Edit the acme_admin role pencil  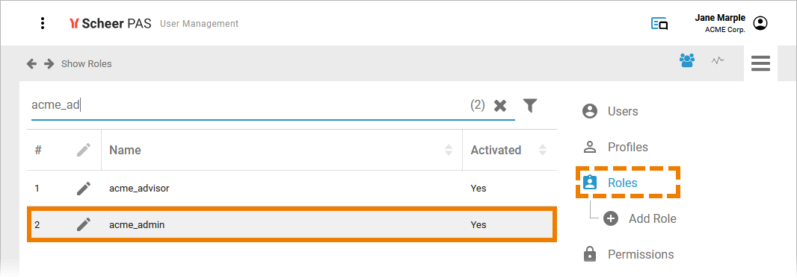coord(84,224)
